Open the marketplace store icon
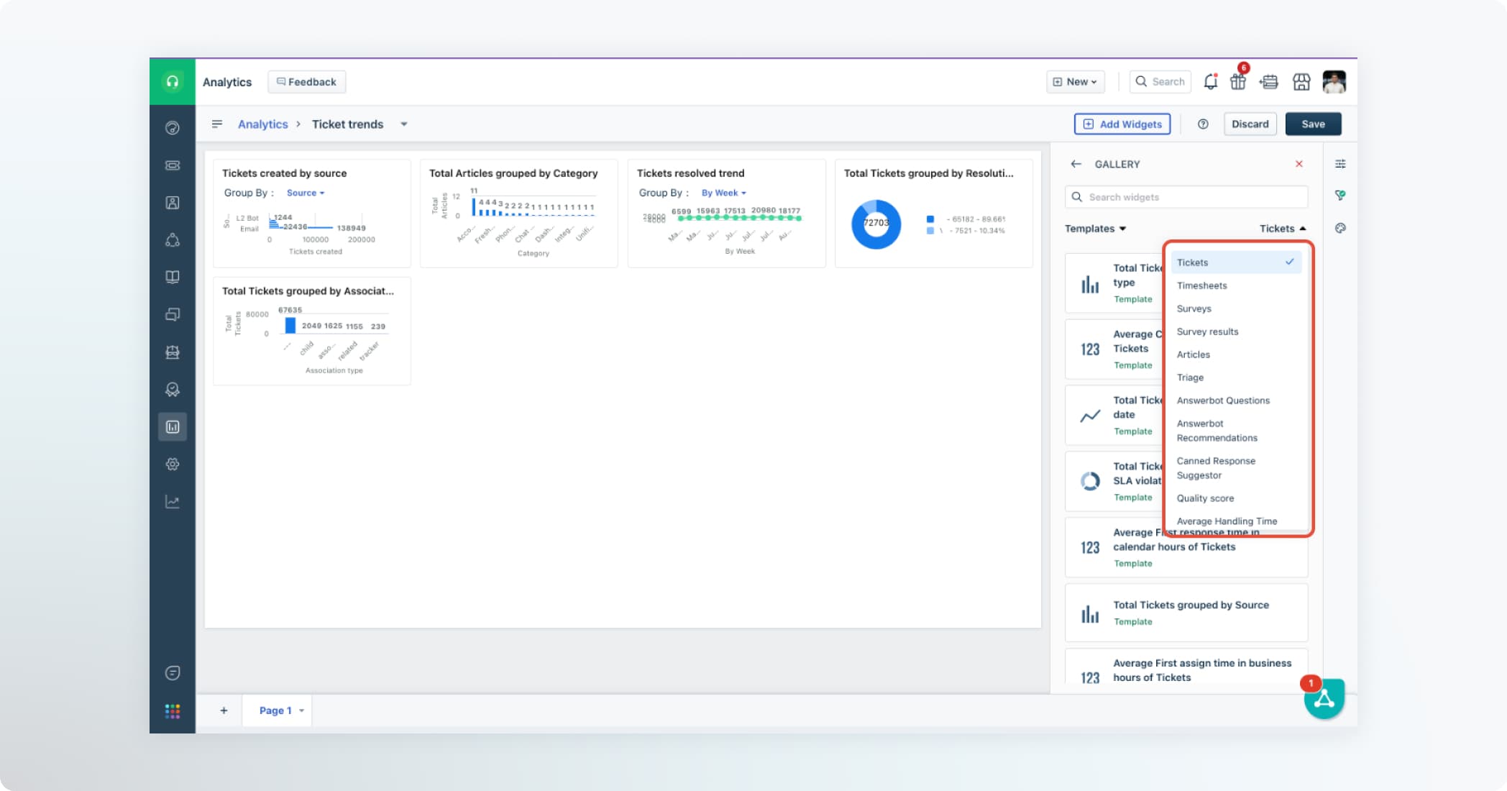 1301,82
